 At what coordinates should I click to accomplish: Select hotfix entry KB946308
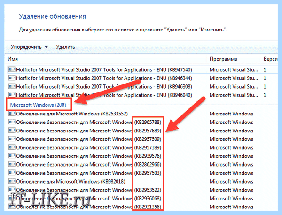(x=104, y=86)
